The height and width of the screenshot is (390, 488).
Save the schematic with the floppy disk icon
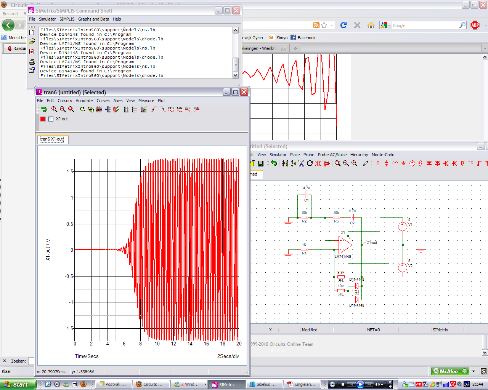[261, 163]
